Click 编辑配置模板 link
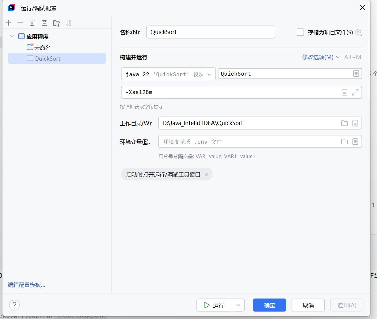 click(26, 285)
